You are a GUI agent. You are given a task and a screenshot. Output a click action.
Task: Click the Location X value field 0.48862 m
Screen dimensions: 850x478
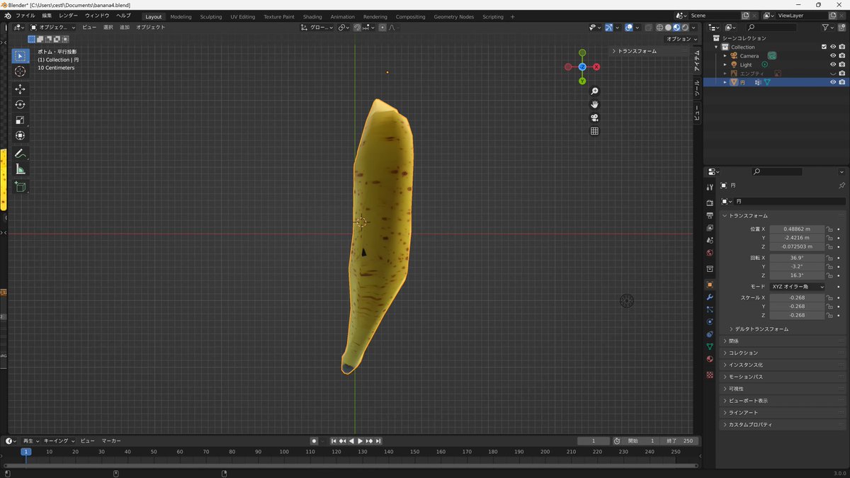click(798, 229)
